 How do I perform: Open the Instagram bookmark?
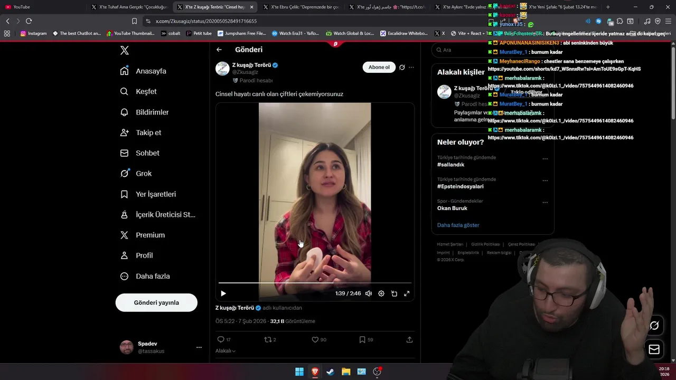[33, 33]
